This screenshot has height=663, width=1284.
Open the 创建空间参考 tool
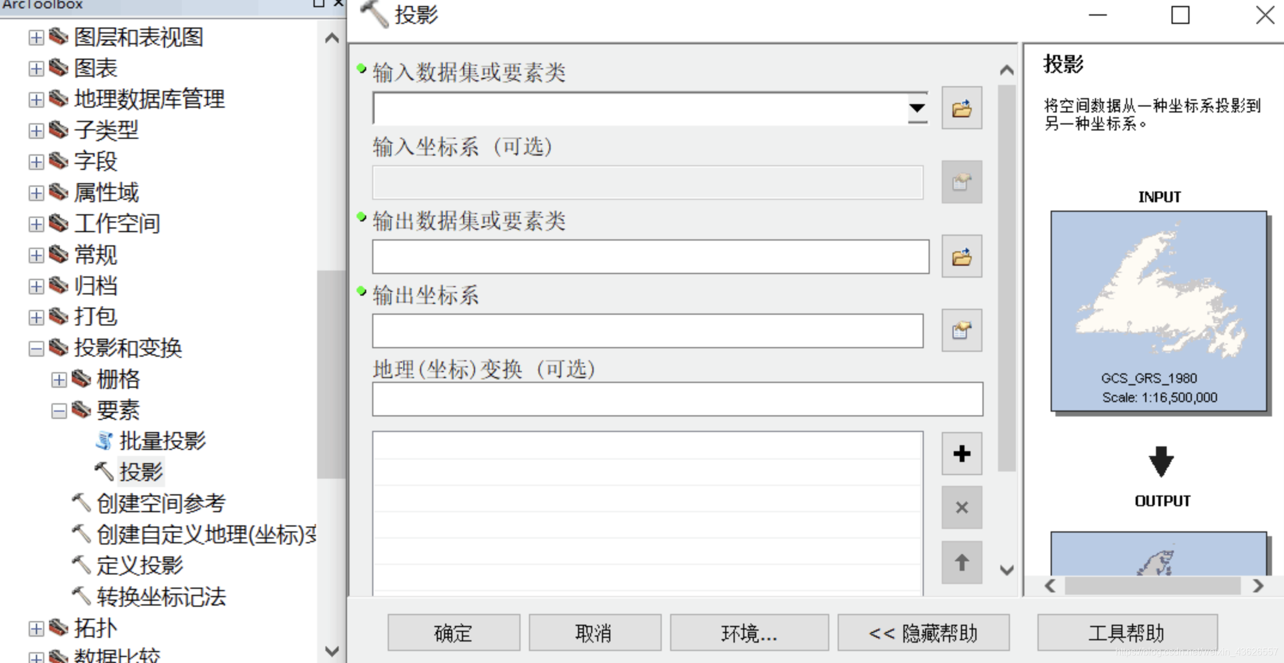(160, 503)
